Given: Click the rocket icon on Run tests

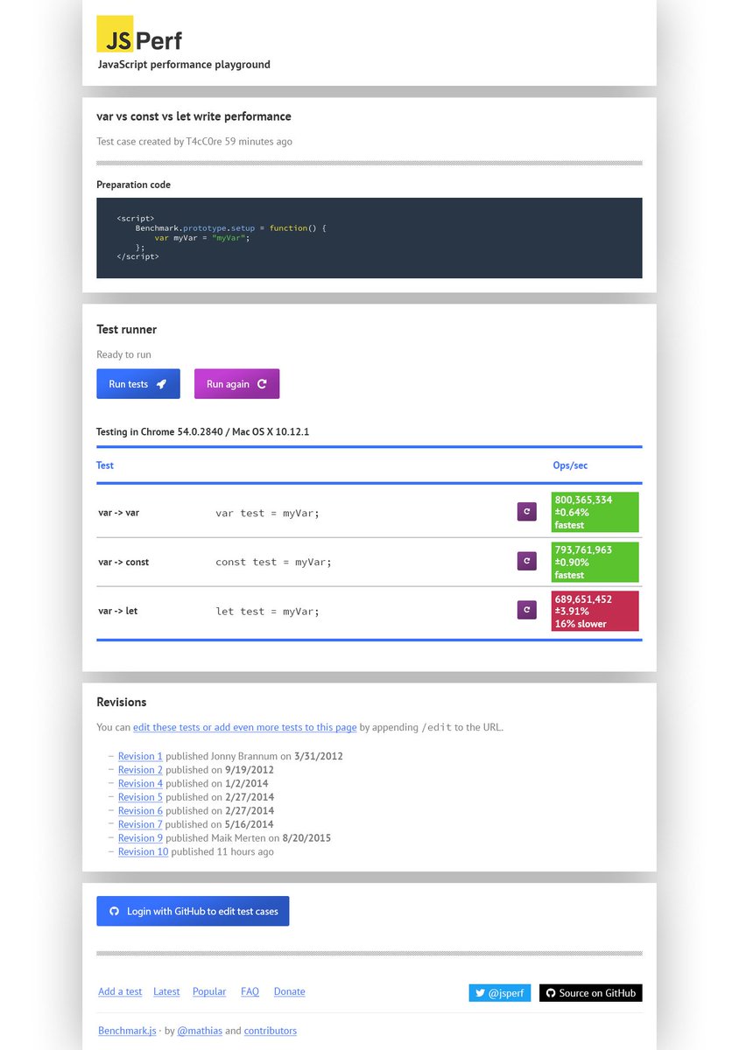Looking at the screenshot, I should [161, 384].
